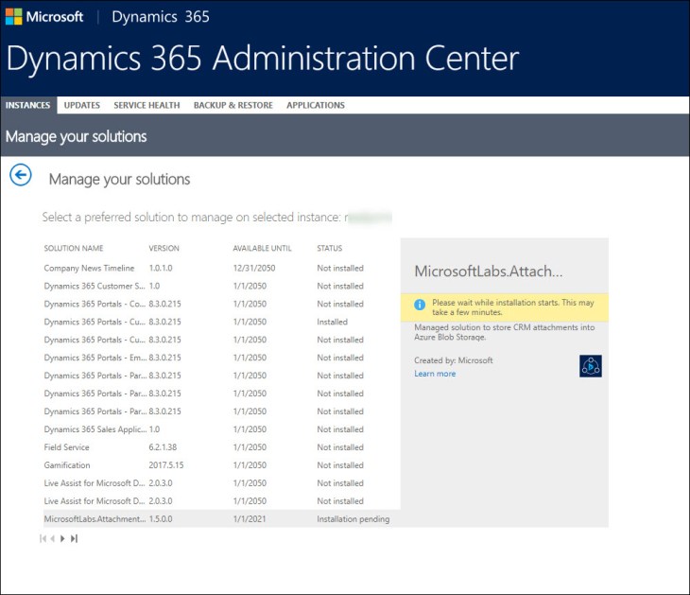
Task: Click the MicrosoftLabs solution logo icon
Action: point(590,366)
